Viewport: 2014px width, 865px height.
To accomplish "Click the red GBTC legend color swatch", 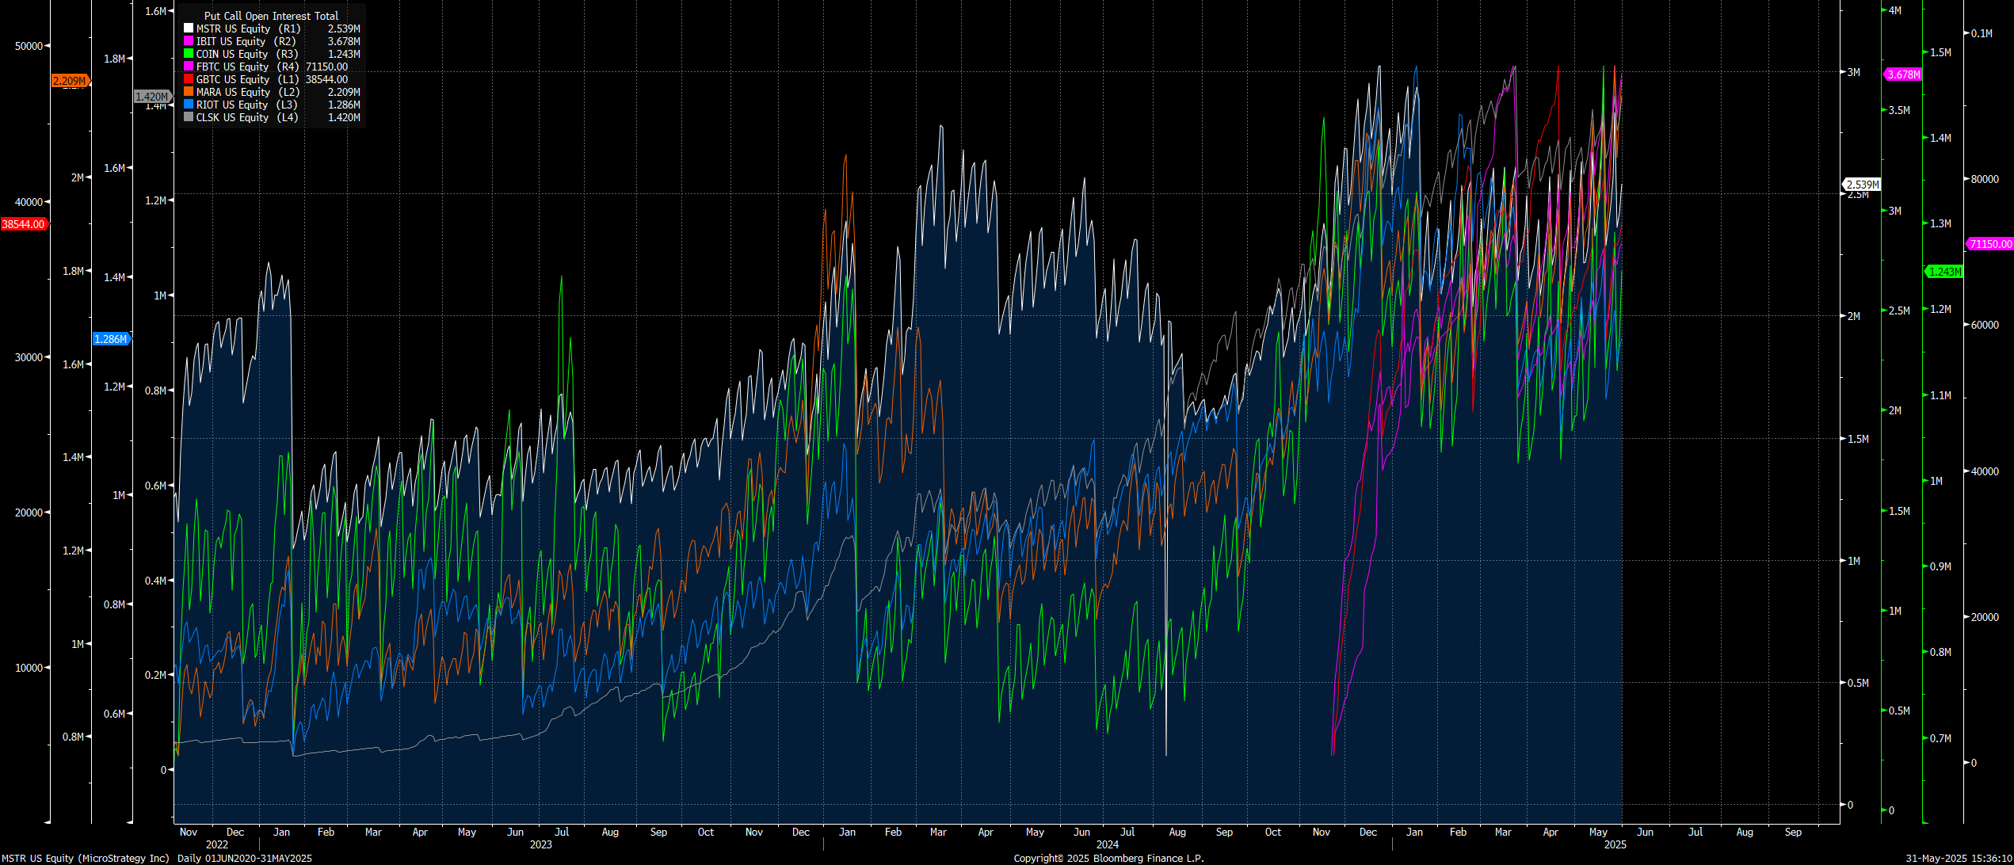I will [189, 79].
